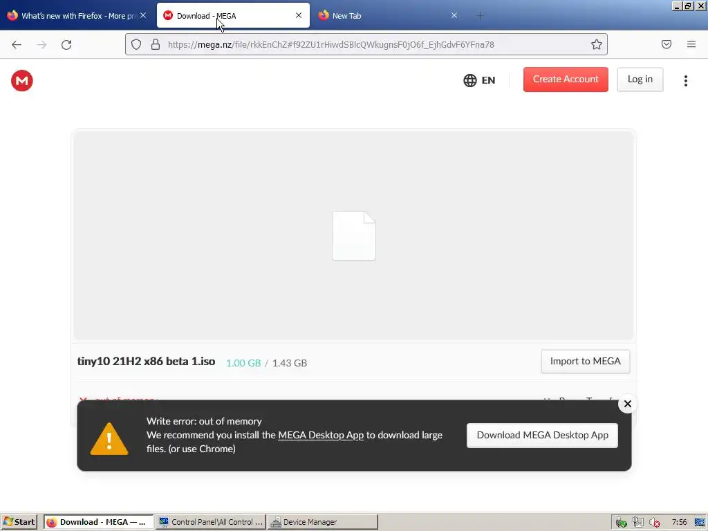Open the language globe selector EN
The image size is (708, 531).
point(479,80)
